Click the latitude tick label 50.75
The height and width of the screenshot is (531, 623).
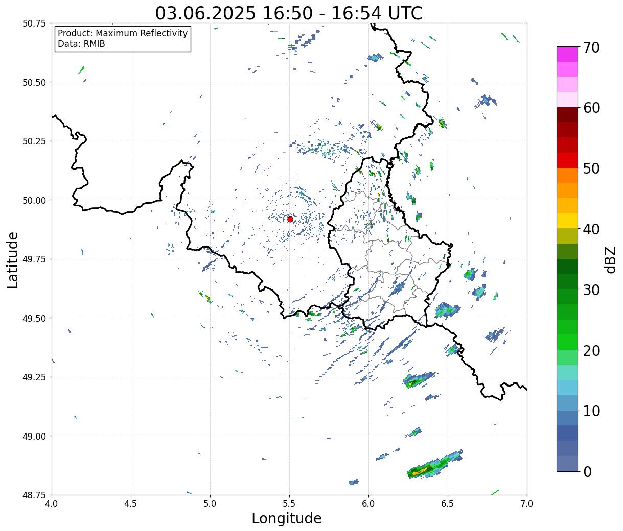pos(34,23)
